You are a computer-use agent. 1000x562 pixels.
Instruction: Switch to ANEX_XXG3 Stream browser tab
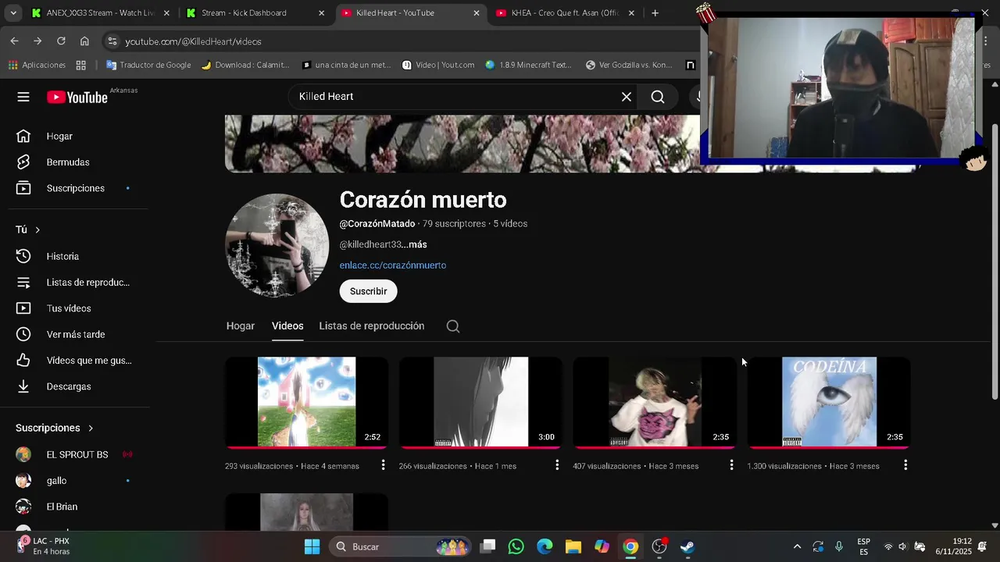pos(100,13)
